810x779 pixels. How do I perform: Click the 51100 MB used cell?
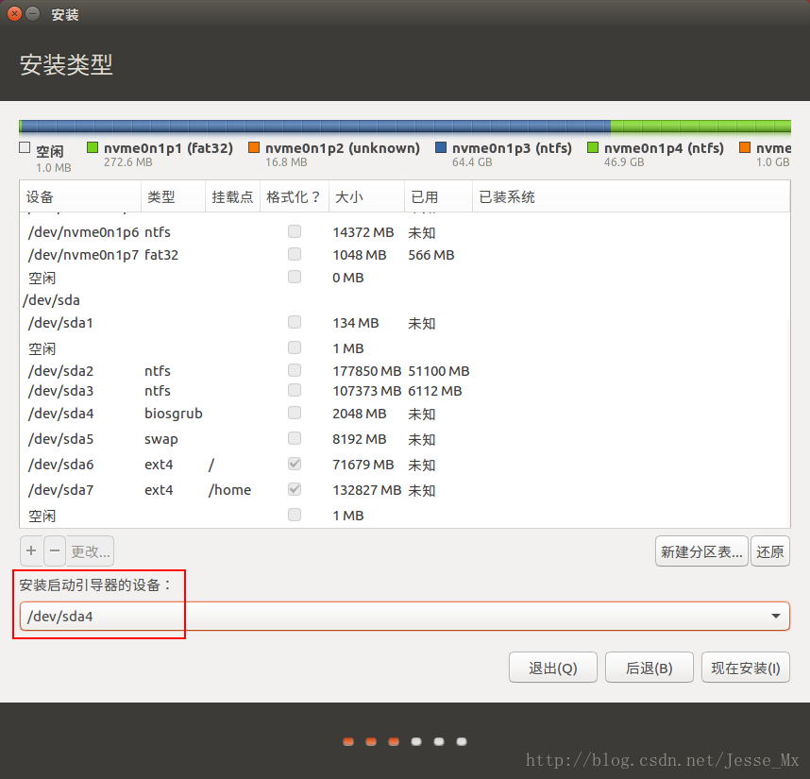pyautogui.click(x=439, y=371)
